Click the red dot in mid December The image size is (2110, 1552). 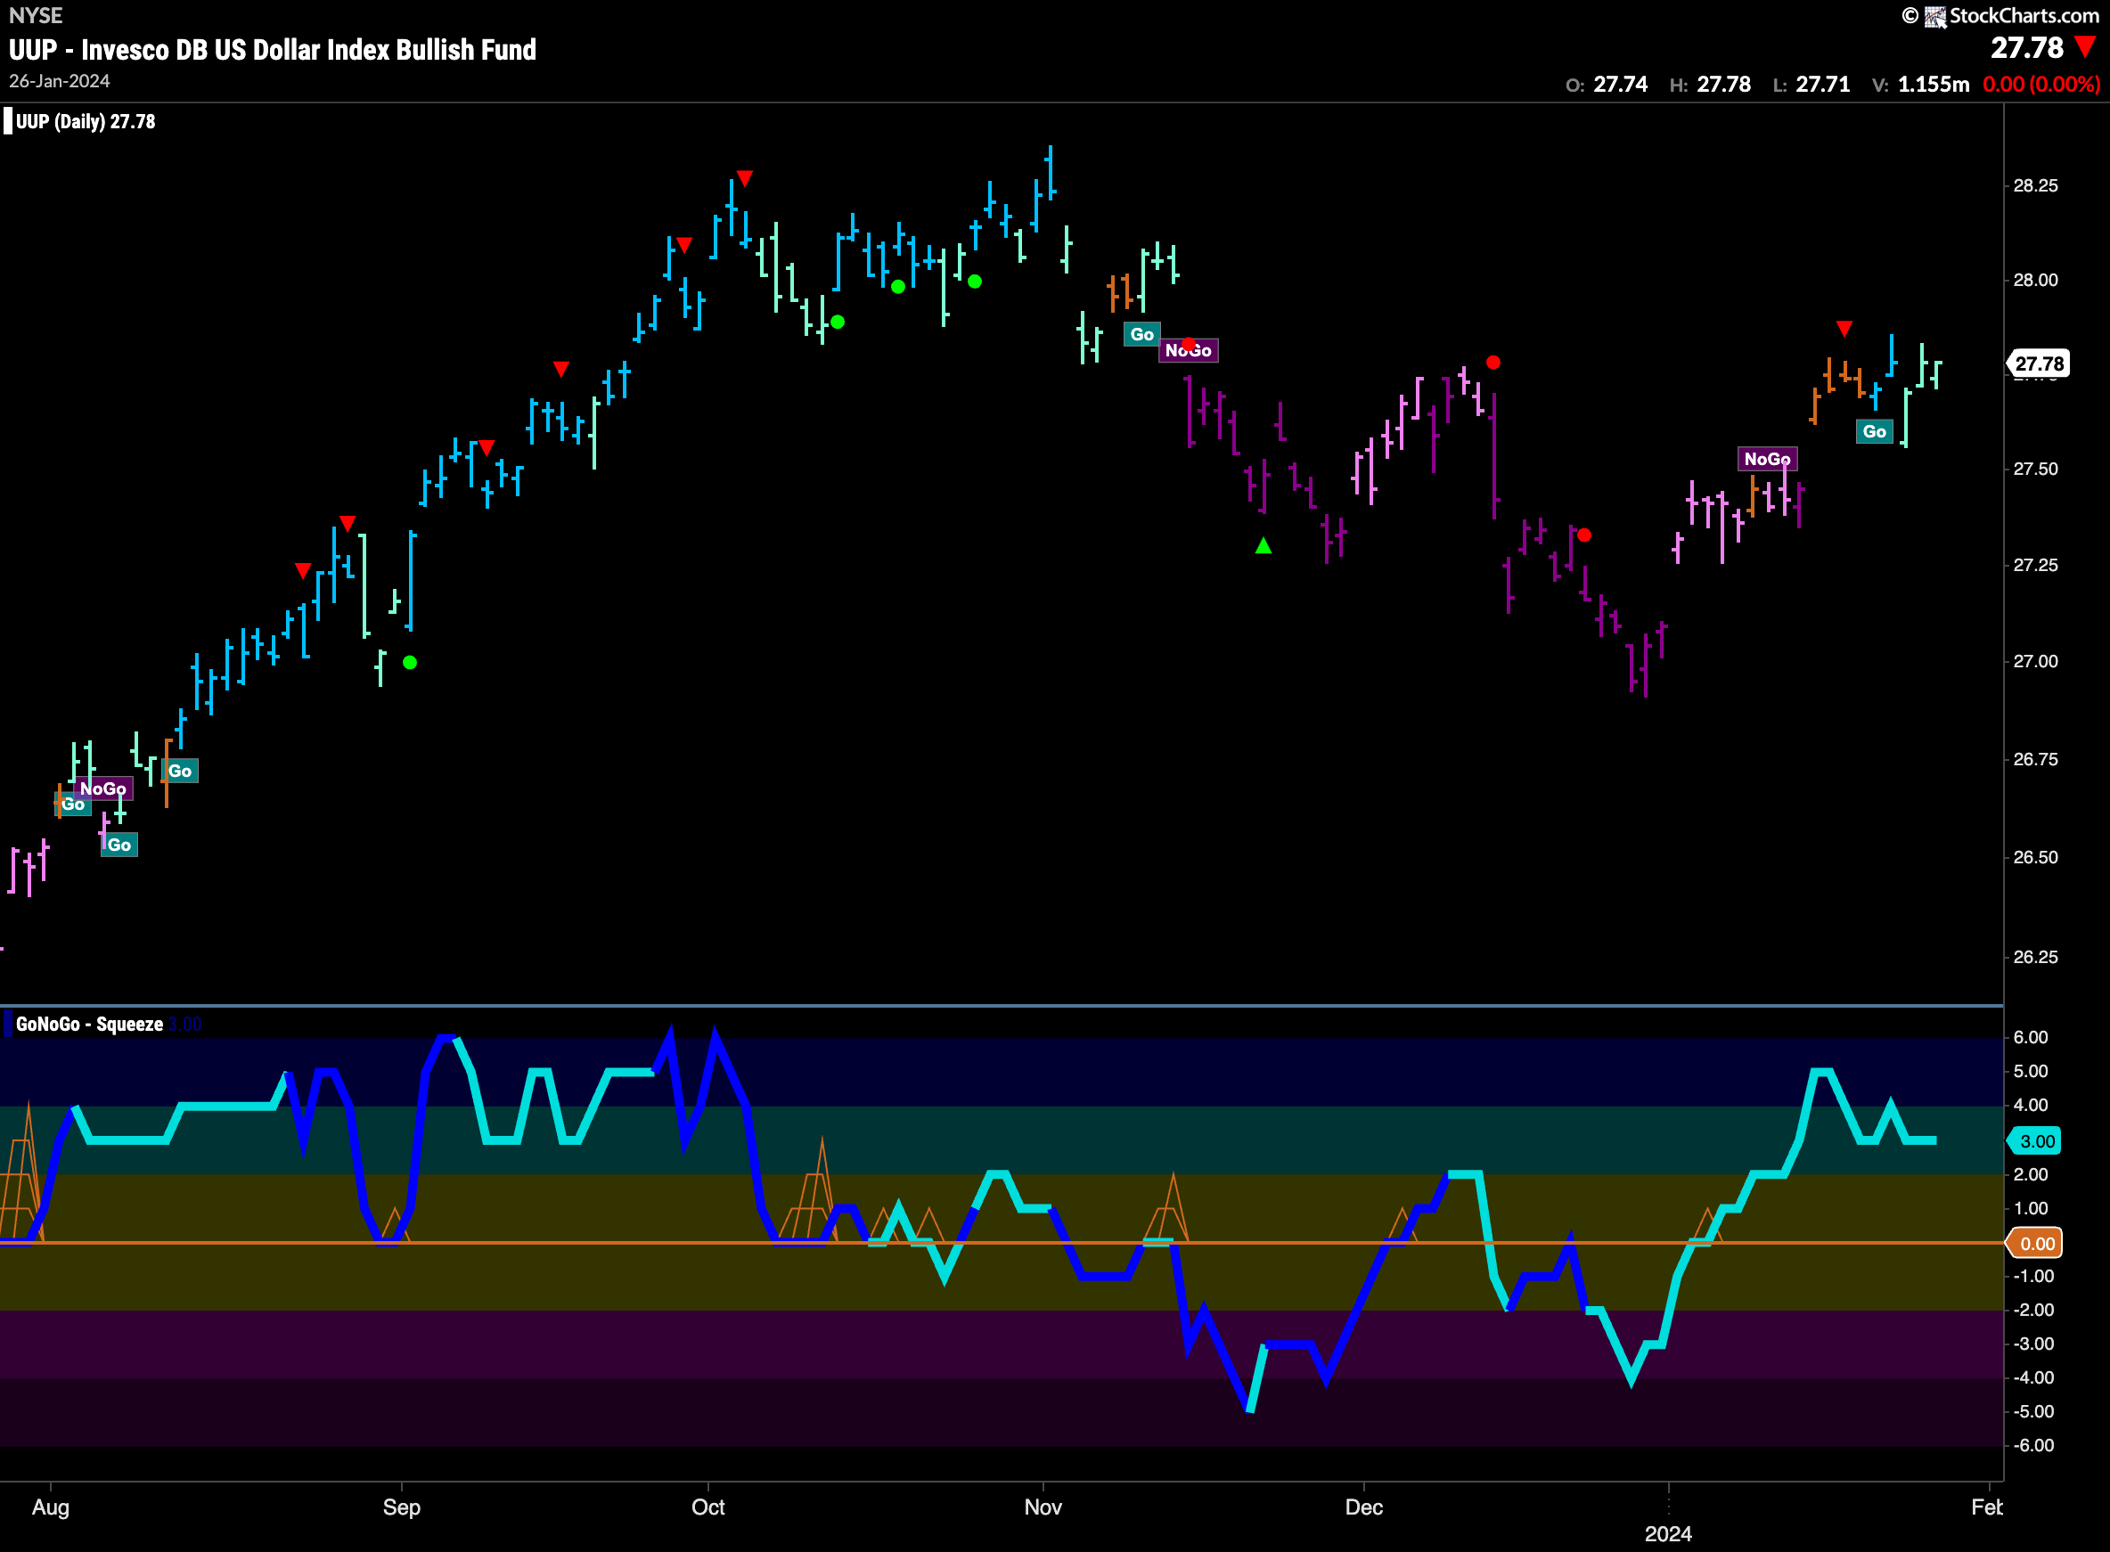1493,363
